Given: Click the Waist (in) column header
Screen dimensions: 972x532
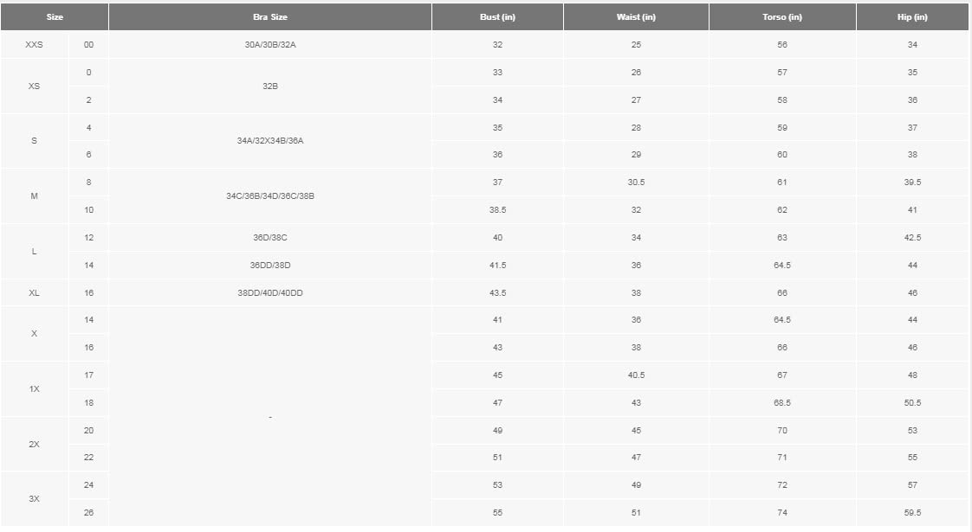Looking at the screenshot, I should pos(636,17).
